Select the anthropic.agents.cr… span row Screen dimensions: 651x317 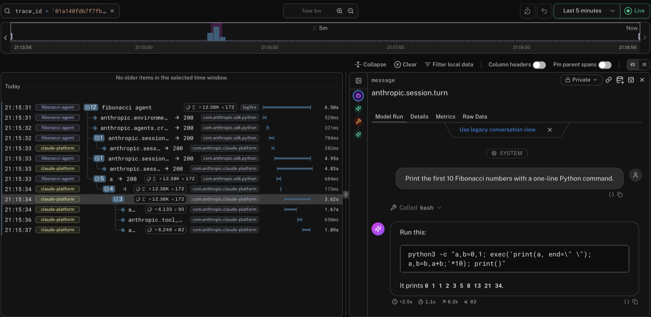[171, 128]
